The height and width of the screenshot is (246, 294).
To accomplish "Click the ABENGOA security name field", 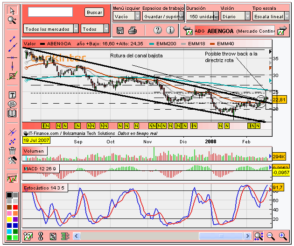I will tap(235, 31).
